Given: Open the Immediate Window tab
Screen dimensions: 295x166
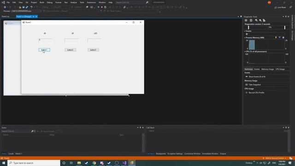Looking at the screenshot, I should click(x=210, y=154).
